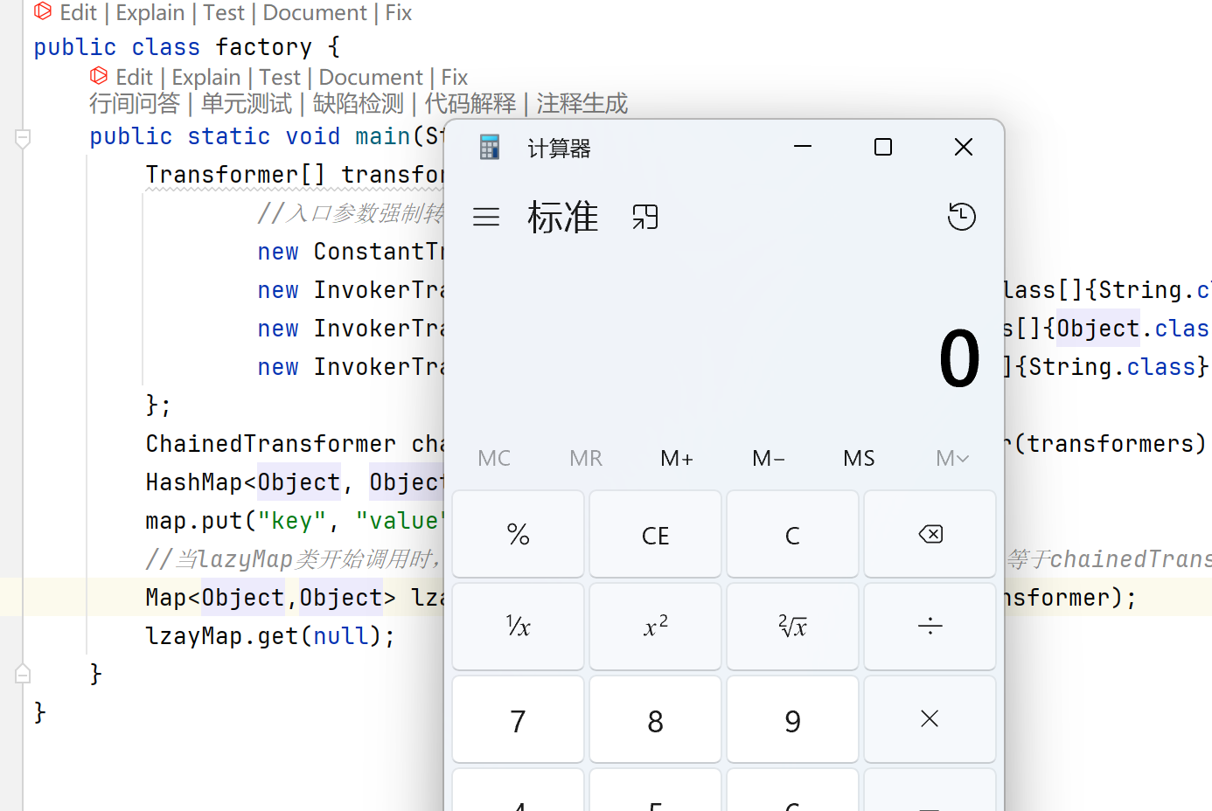Image resolution: width=1212 pixels, height=811 pixels.
Task: Expand the M memory list dropdown
Action: (951, 458)
